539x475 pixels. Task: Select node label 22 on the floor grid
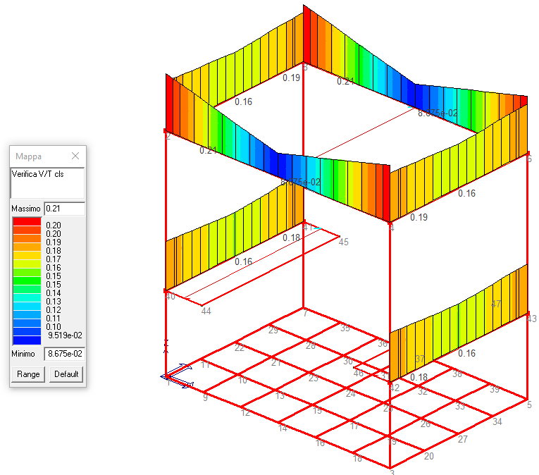pyautogui.click(x=240, y=347)
